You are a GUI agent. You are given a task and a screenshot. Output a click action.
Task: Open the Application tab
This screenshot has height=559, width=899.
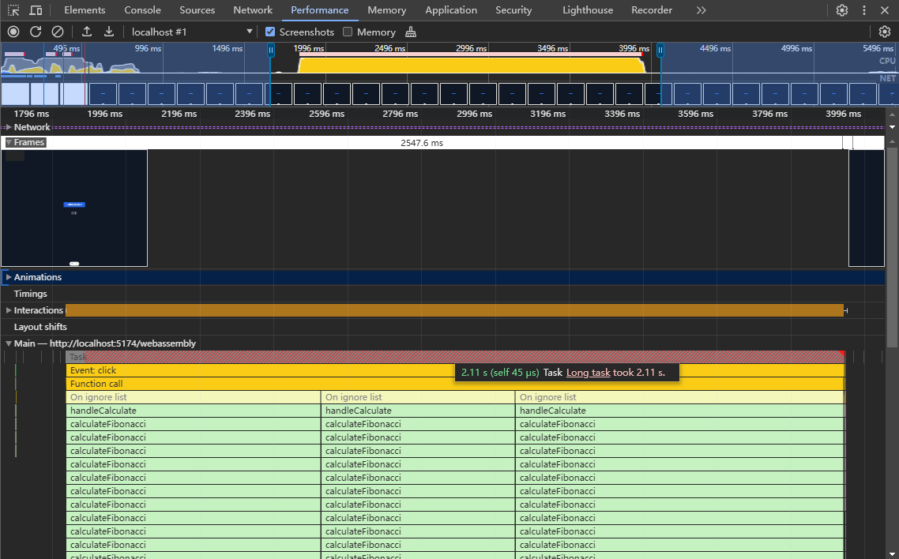pos(451,10)
